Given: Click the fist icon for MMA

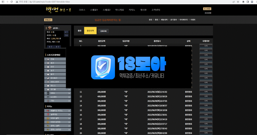Looking at the screenshot, I should pyautogui.click(x=48, y=93).
